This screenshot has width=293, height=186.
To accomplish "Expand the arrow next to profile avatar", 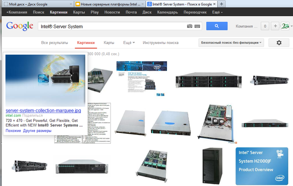I will tap(291, 26).
